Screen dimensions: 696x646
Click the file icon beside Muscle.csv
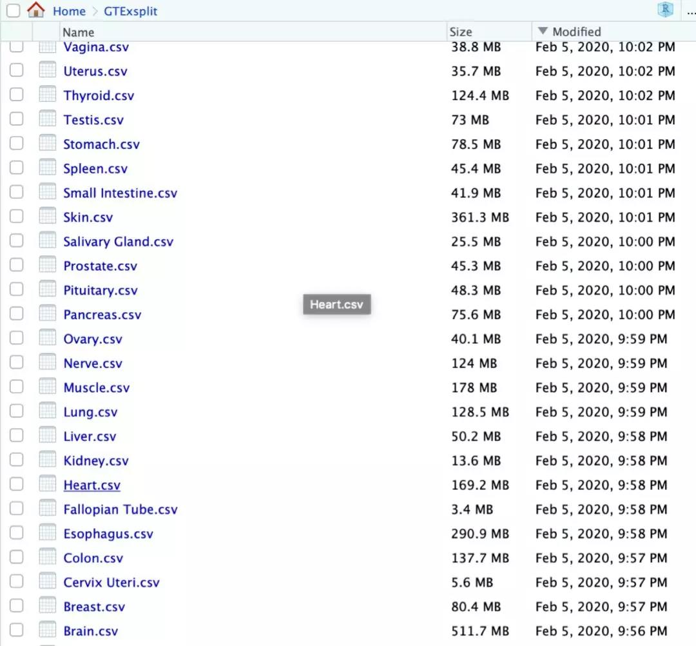48,386
